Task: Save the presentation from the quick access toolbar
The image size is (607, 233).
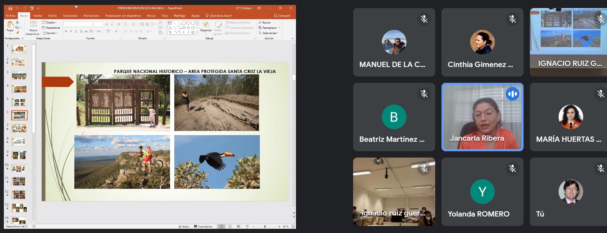Action: [10, 8]
